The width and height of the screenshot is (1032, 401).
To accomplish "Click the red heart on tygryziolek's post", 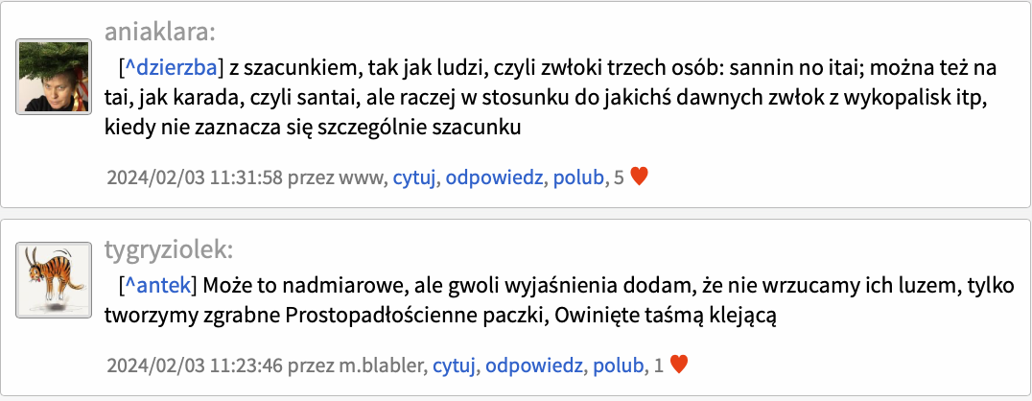I will tap(678, 365).
